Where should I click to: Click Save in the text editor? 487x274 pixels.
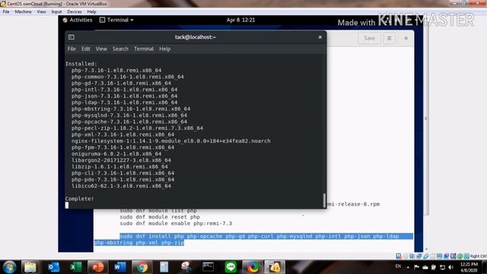(x=369, y=38)
